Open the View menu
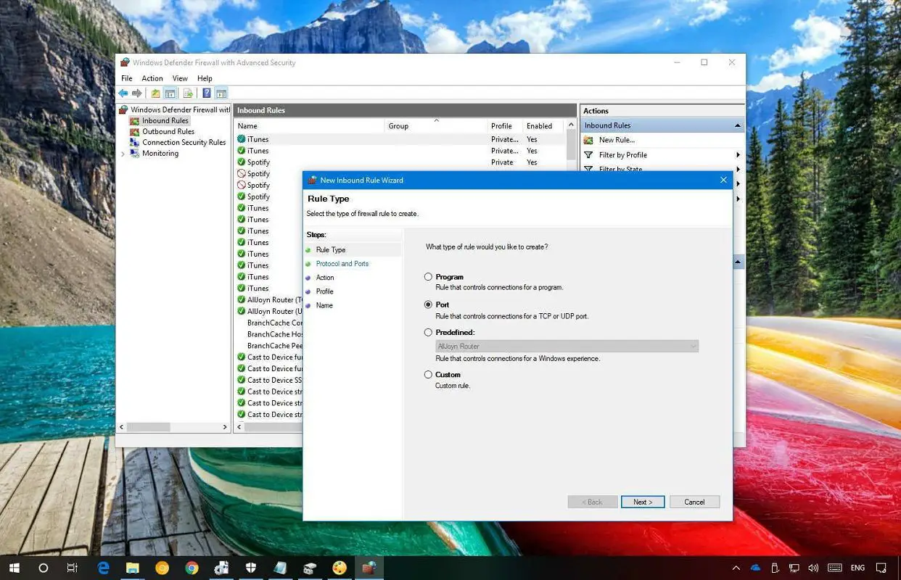Image resolution: width=901 pixels, height=580 pixels. [180, 78]
